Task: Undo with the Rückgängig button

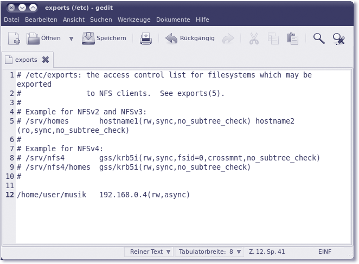Action: tap(190, 38)
